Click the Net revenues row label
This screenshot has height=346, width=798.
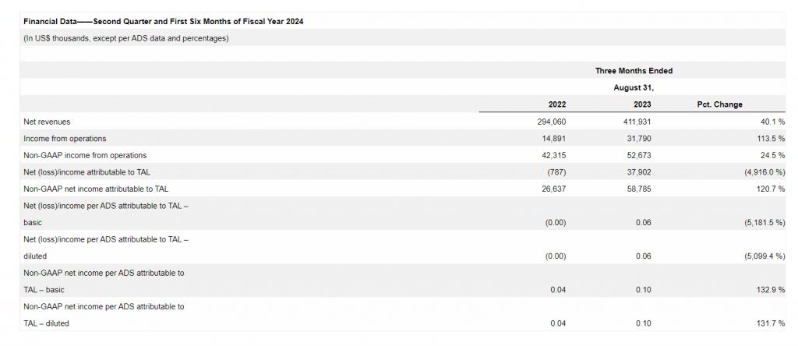tap(47, 122)
